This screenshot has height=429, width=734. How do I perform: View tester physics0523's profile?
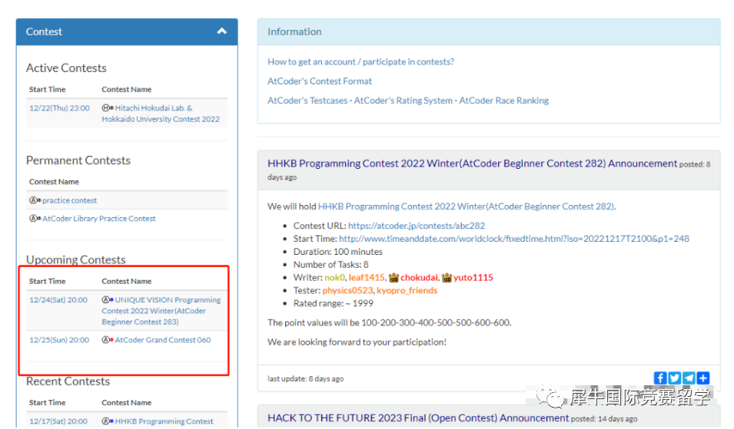[x=347, y=290]
